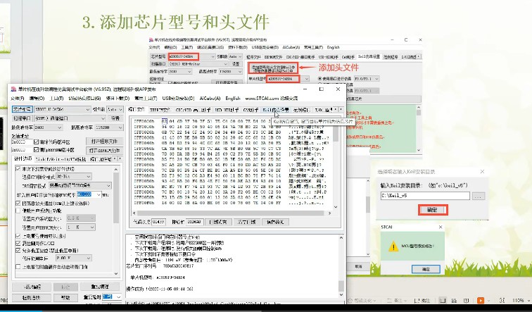Click the 下载/编程 button
The height and width of the screenshot is (312, 532).
32,287
